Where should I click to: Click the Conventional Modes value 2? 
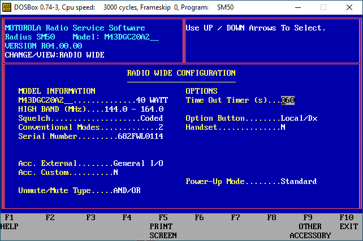tap(161, 128)
